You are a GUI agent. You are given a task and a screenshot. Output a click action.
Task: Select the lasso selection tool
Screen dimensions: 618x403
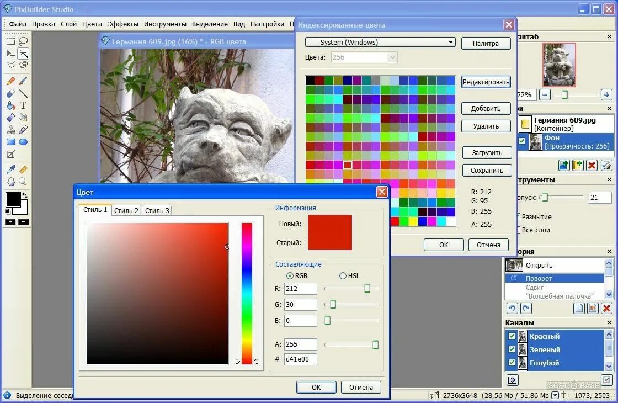pos(23,41)
